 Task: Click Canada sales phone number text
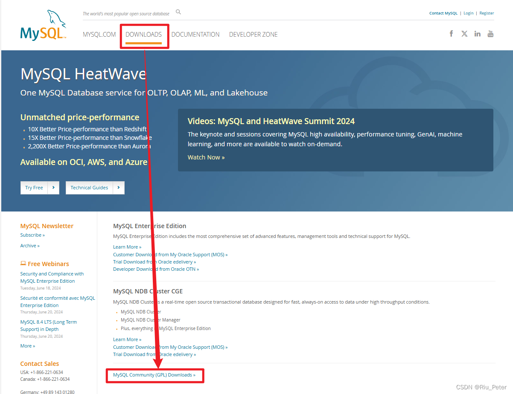(45, 379)
